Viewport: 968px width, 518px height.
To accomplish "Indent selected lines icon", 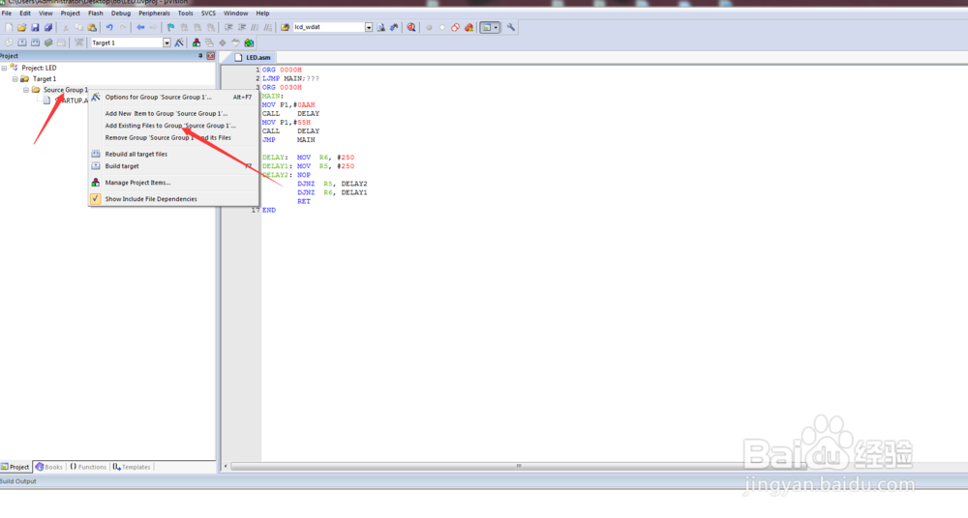I will pos(228,27).
